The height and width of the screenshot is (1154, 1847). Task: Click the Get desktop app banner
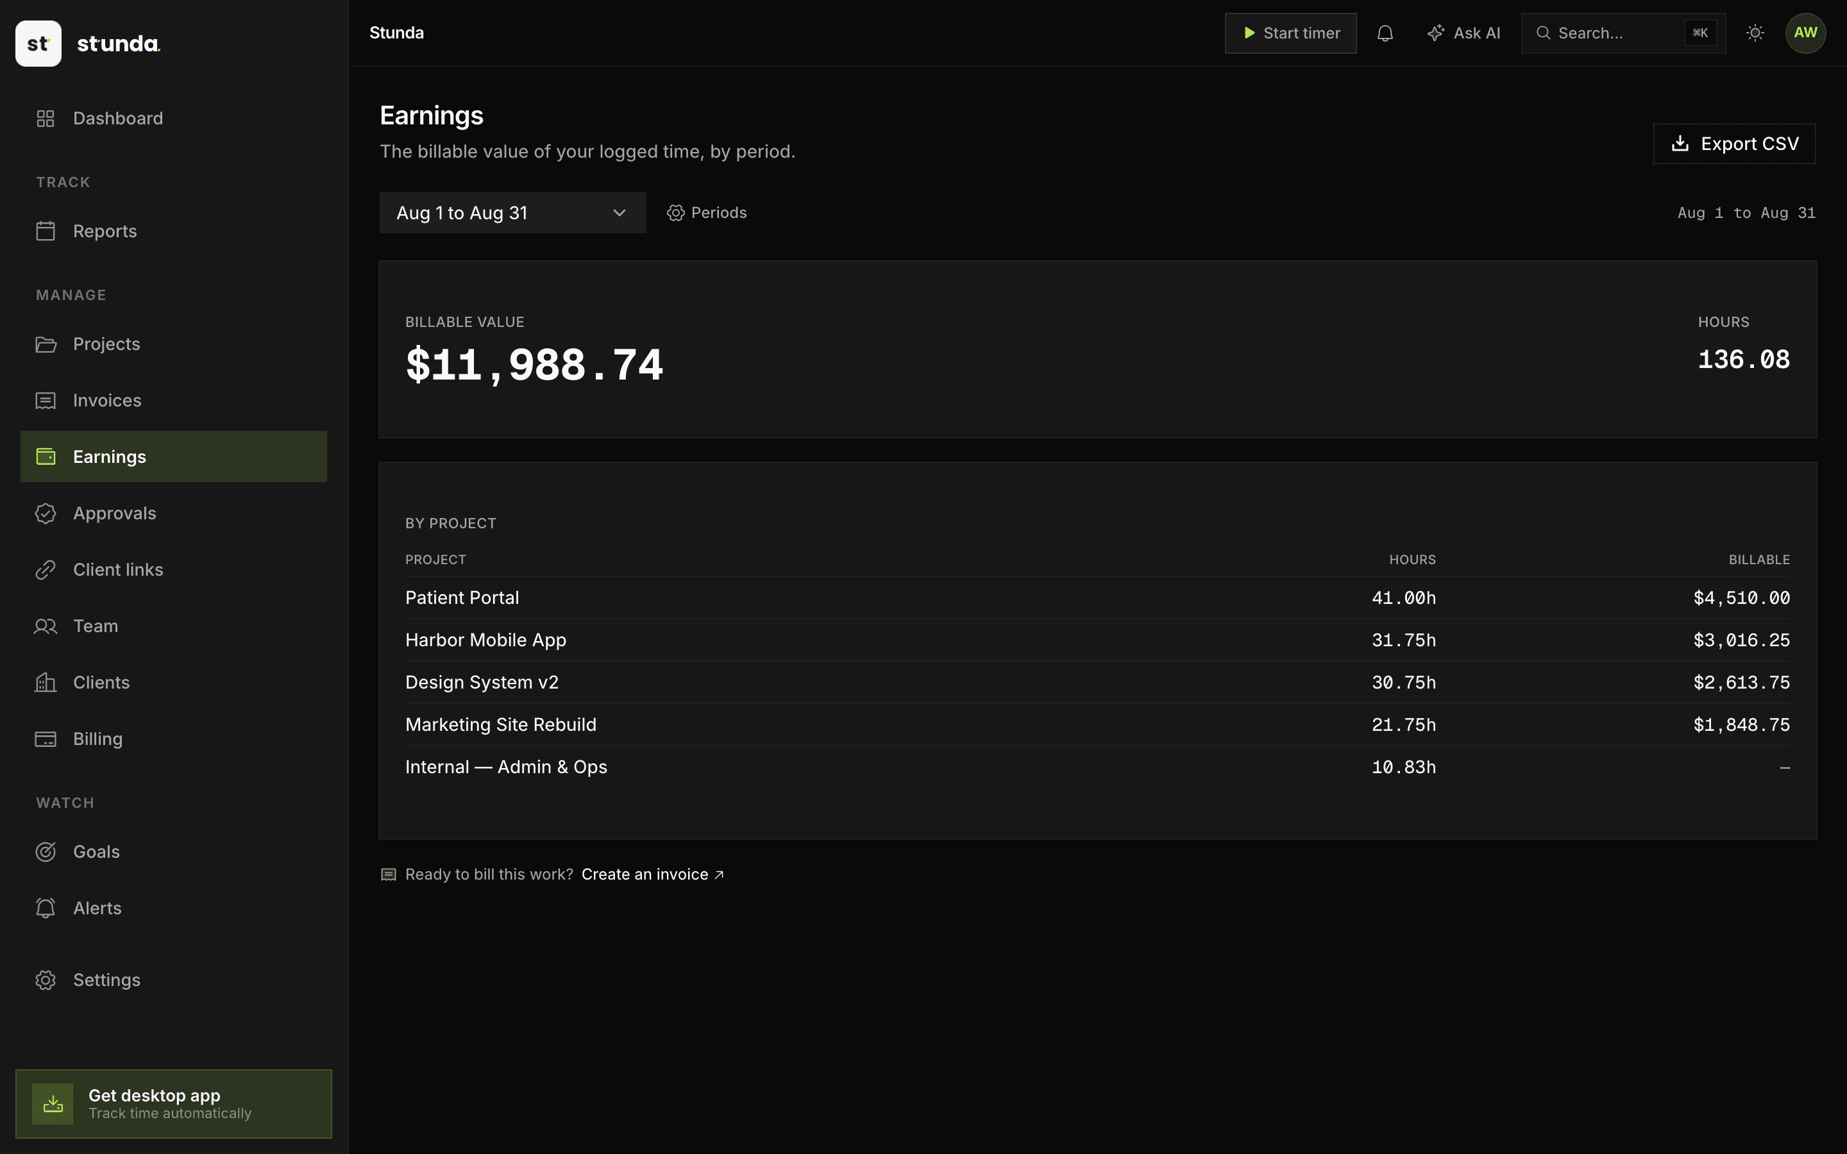tap(174, 1103)
